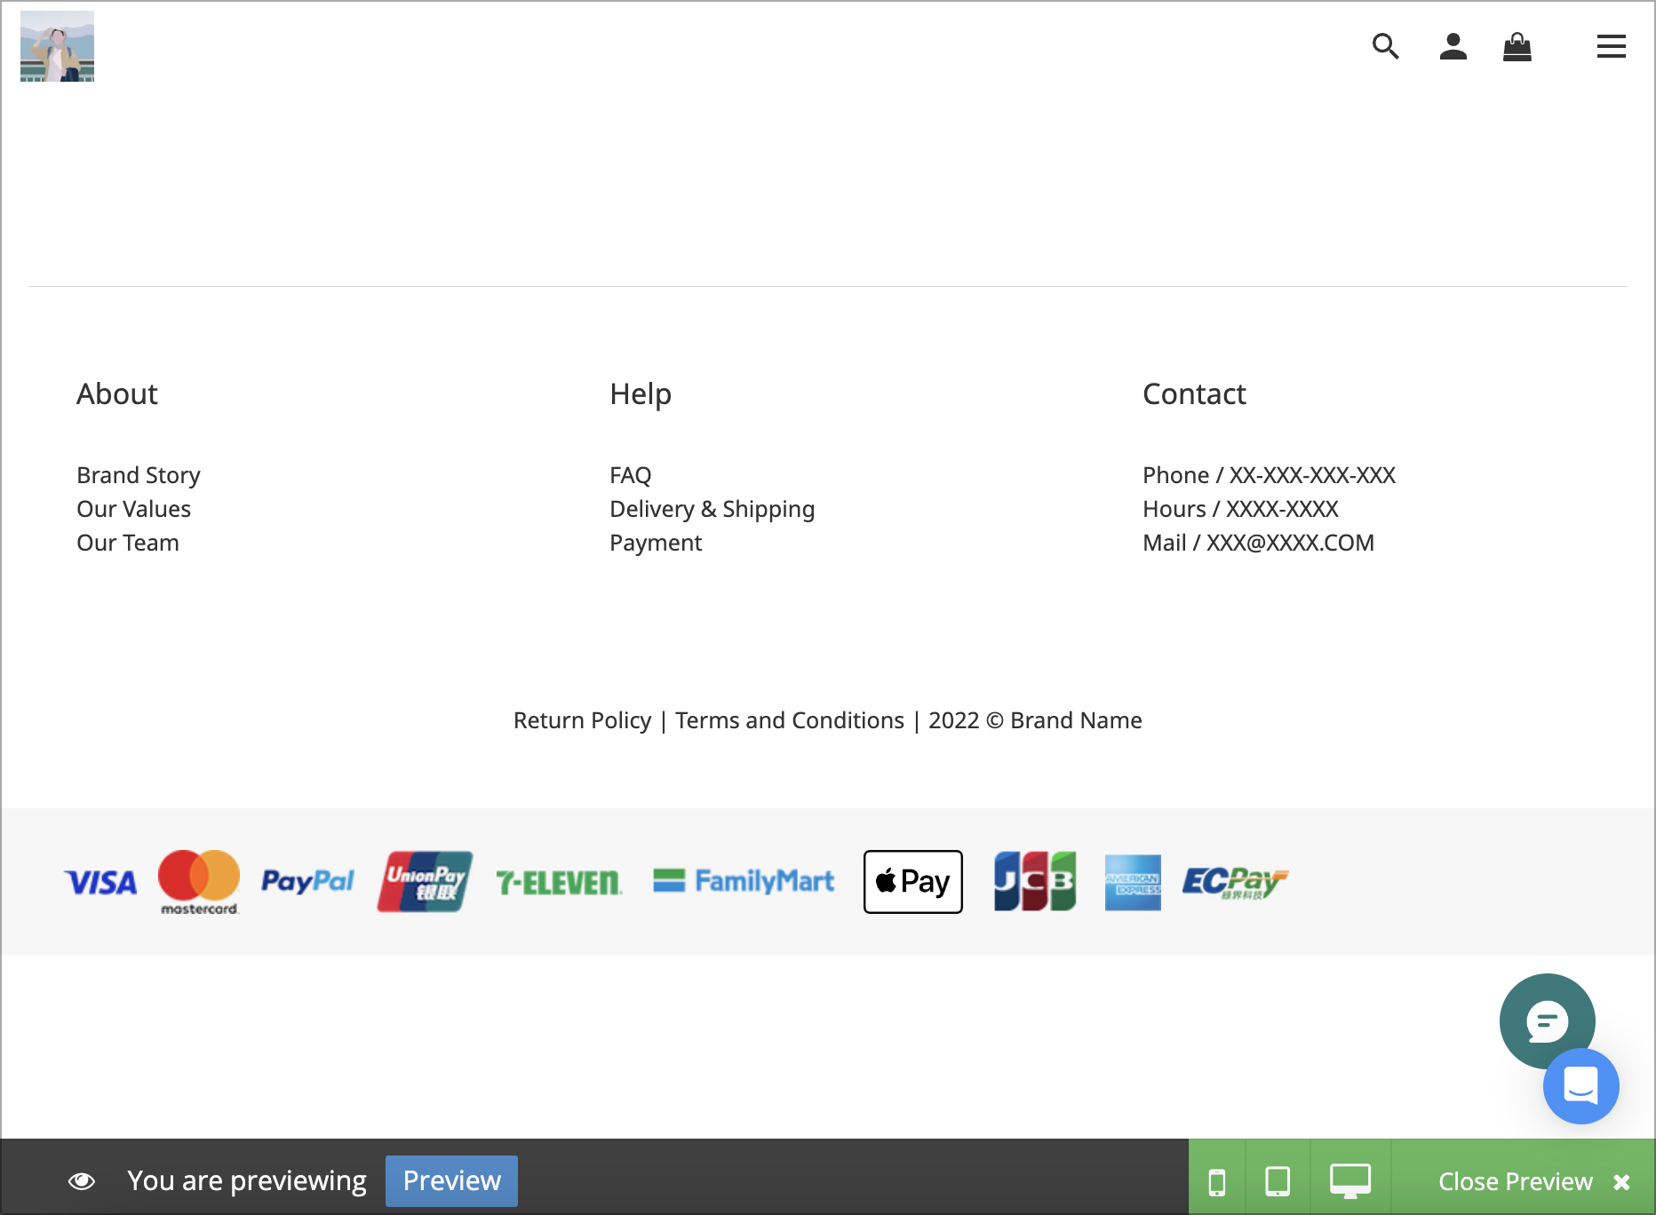Switch to desktop monitor preview
Image resolution: width=1656 pixels, height=1215 pixels.
tap(1349, 1181)
